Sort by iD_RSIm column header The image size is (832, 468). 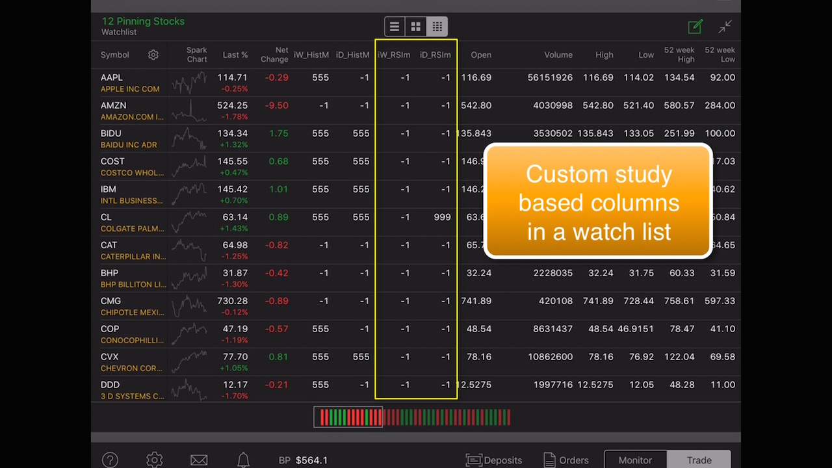point(435,55)
